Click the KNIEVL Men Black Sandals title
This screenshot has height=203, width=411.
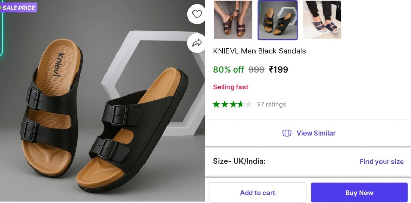pyautogui.click(x=259, y=51)
